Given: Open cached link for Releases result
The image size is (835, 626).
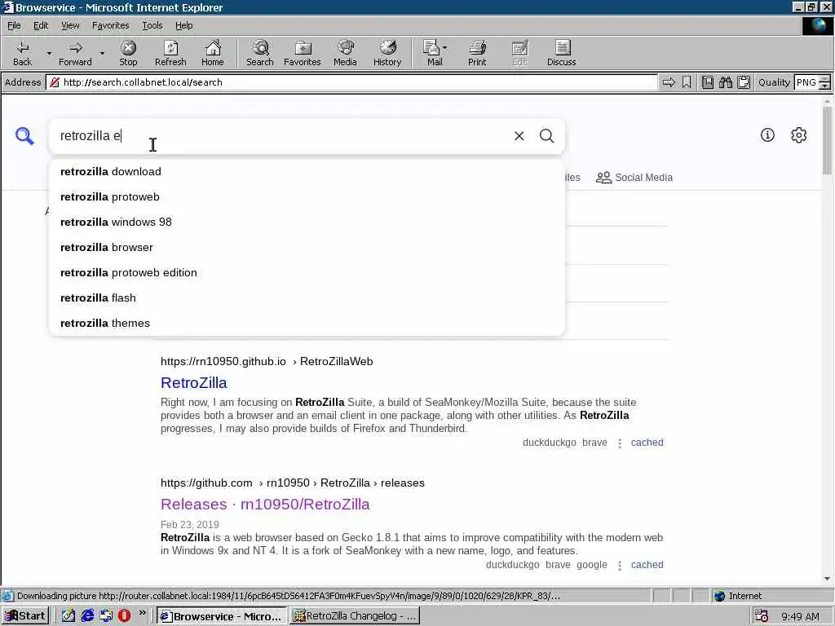Looking at the screenshot, I should pos(647,565).
